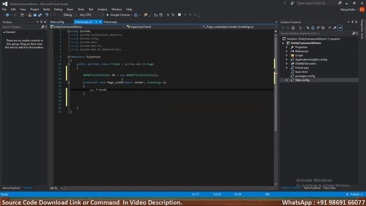Click the Publish button in the status bar
The height and width of the screenshot is (206, 366).
click(x=355, y=195)
